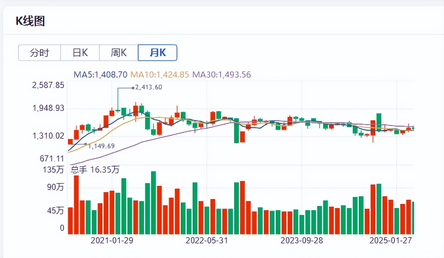Image resolution: width=444 pixels, height=258 pixels.
Task: Click the 671.11 price axis label
Action: (x=52, y=159)
